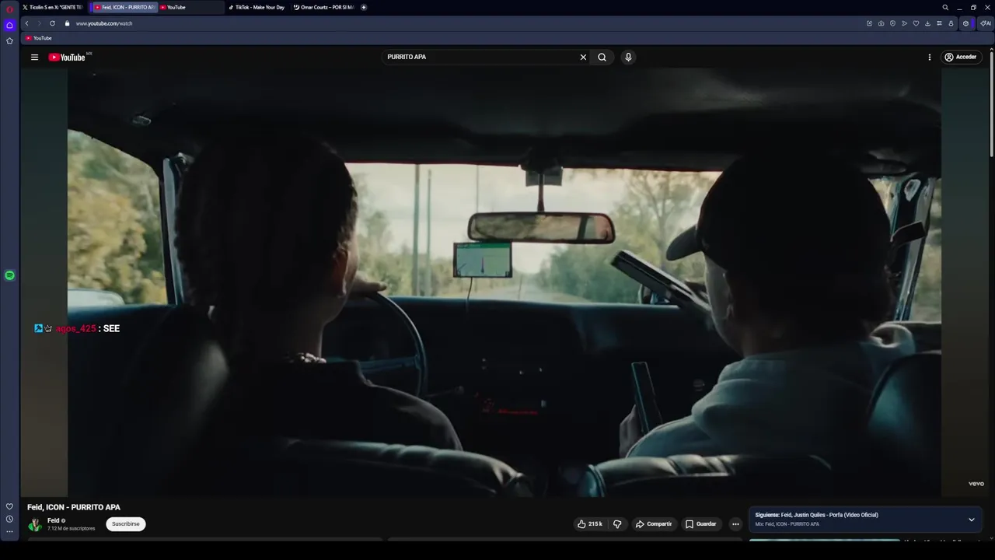Clear the PURRITO APA search text

click(583, 57)
